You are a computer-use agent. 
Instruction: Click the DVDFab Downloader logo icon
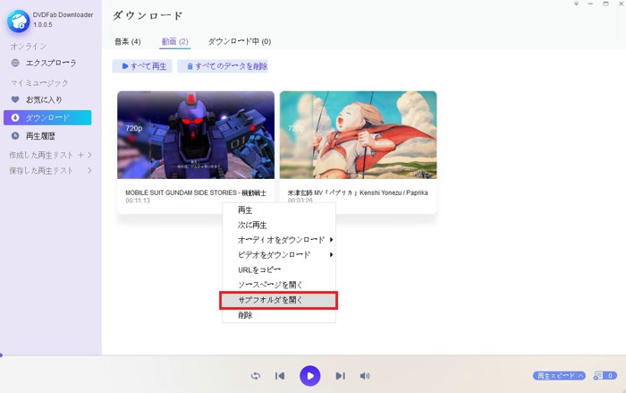pos(19,21)
